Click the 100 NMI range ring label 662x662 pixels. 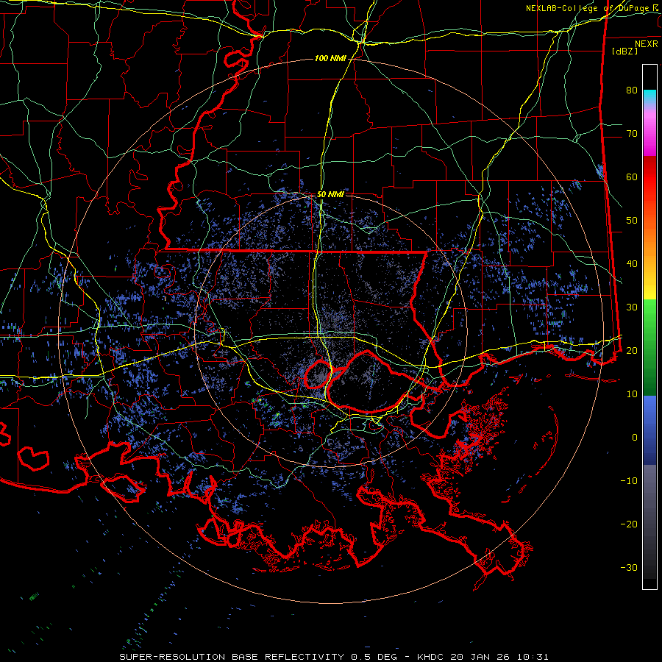[x=330, y=58]
